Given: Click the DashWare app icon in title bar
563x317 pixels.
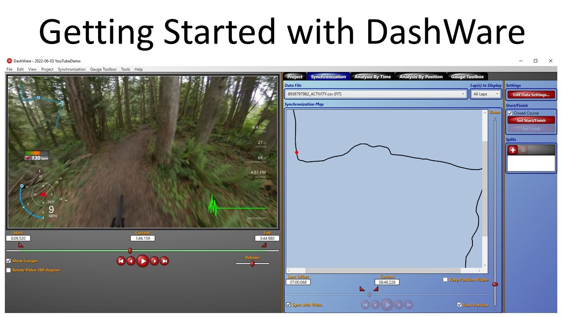Looking at the screenshot, I should (x=9, y=61).
